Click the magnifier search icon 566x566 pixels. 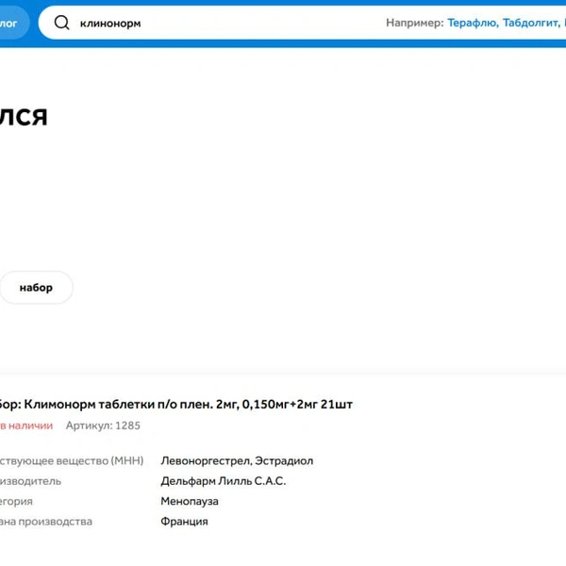pyautogui.click(x=61, y=23)
